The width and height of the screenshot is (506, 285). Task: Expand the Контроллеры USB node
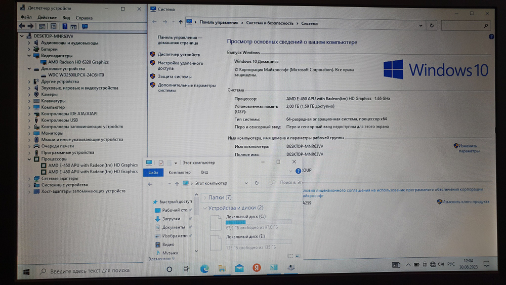click(x=29, y=120)
